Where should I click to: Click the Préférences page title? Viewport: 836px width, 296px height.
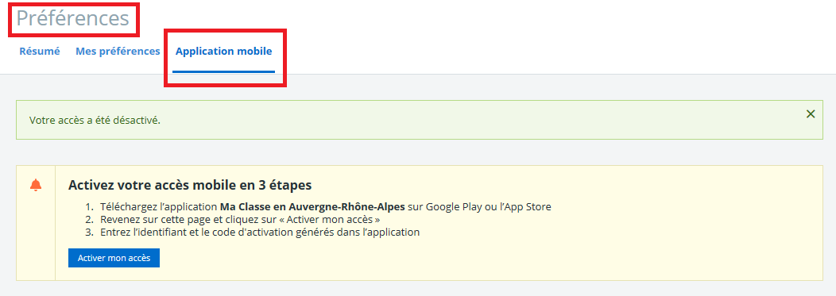click(x=73, y=18)
